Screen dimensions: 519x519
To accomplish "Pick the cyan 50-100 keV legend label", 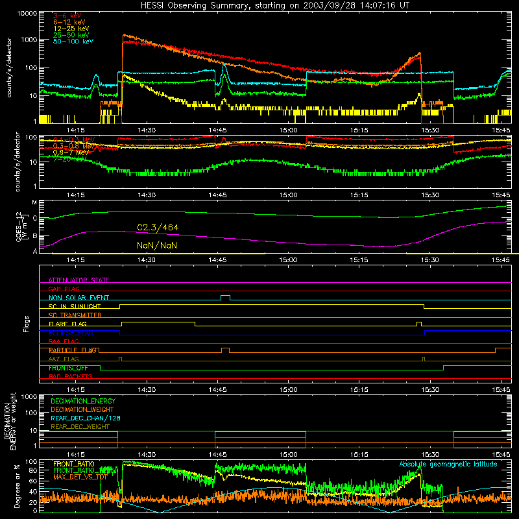I will [x=73, y=42].
